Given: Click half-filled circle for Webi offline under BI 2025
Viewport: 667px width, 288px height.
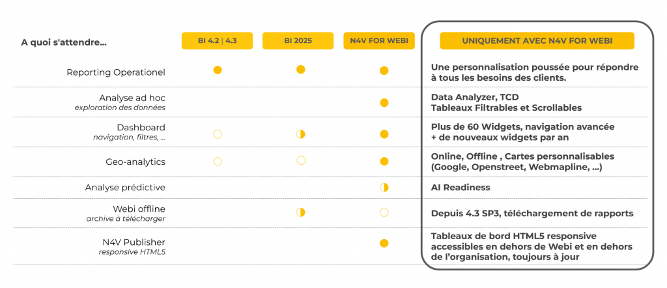Looking at the screenshot, I should click(x=300, y=212).
